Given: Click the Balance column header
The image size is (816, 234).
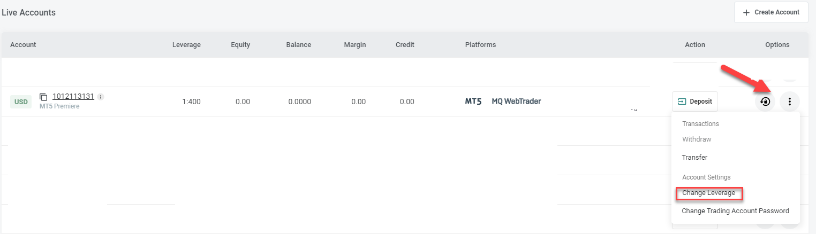Looking at the screenshot, I should pos(299,45).
